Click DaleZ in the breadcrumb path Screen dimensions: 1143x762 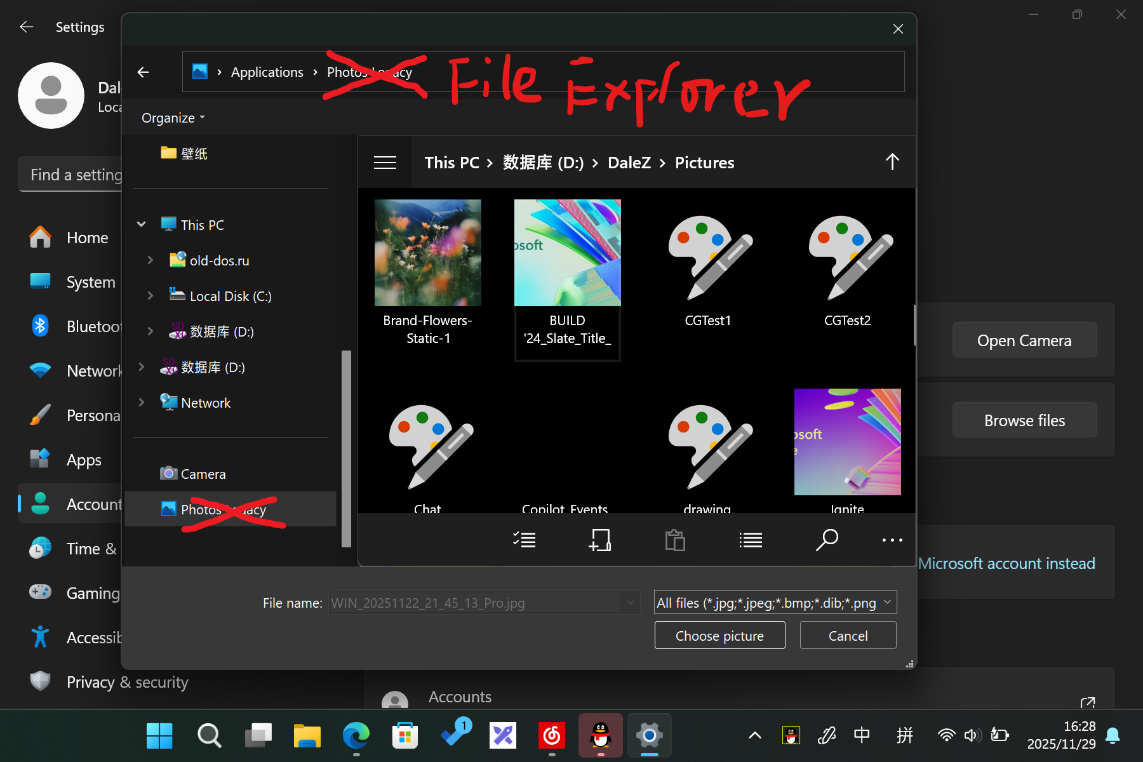pos(629,163)
